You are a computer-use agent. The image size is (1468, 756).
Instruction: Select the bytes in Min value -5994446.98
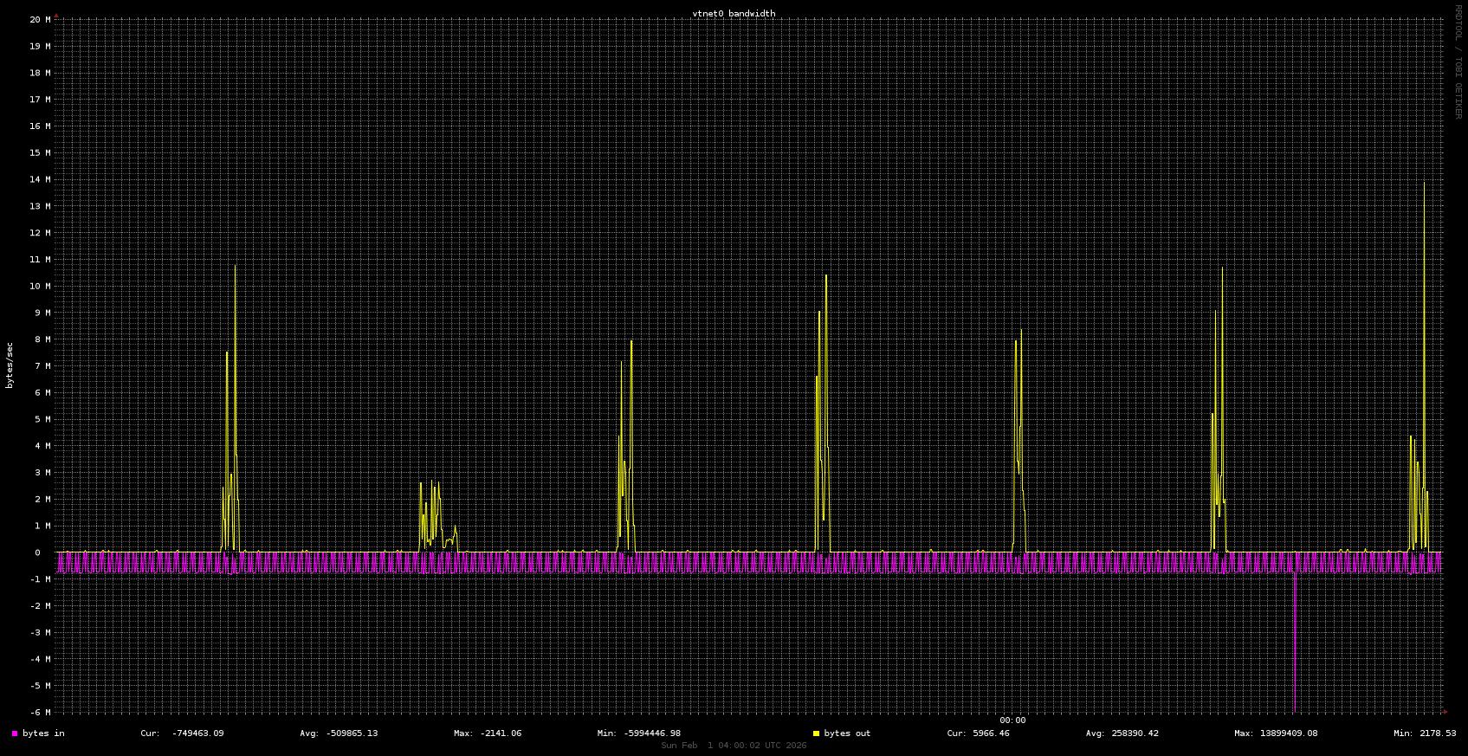[638, 733]
